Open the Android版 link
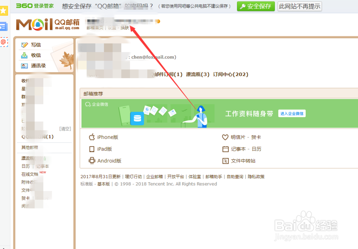 109,161
